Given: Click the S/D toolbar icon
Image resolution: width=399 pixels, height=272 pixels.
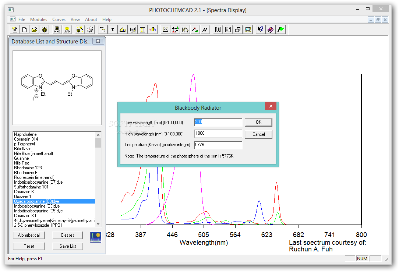Looking at the screenshot, I should point(67,29).
